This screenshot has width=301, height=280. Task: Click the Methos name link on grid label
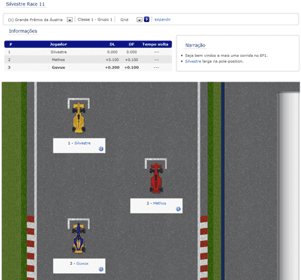coord(160,203)
